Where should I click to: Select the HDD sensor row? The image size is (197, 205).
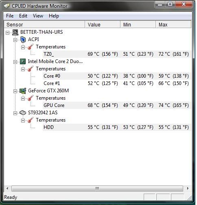click(117, 127)
